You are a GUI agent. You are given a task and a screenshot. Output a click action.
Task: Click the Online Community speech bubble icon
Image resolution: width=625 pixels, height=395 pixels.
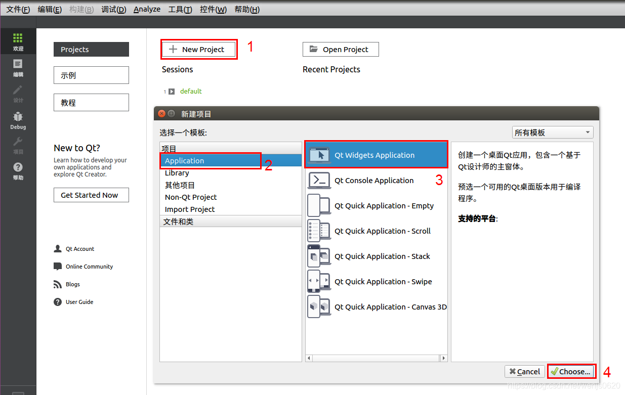pos(58,267)
